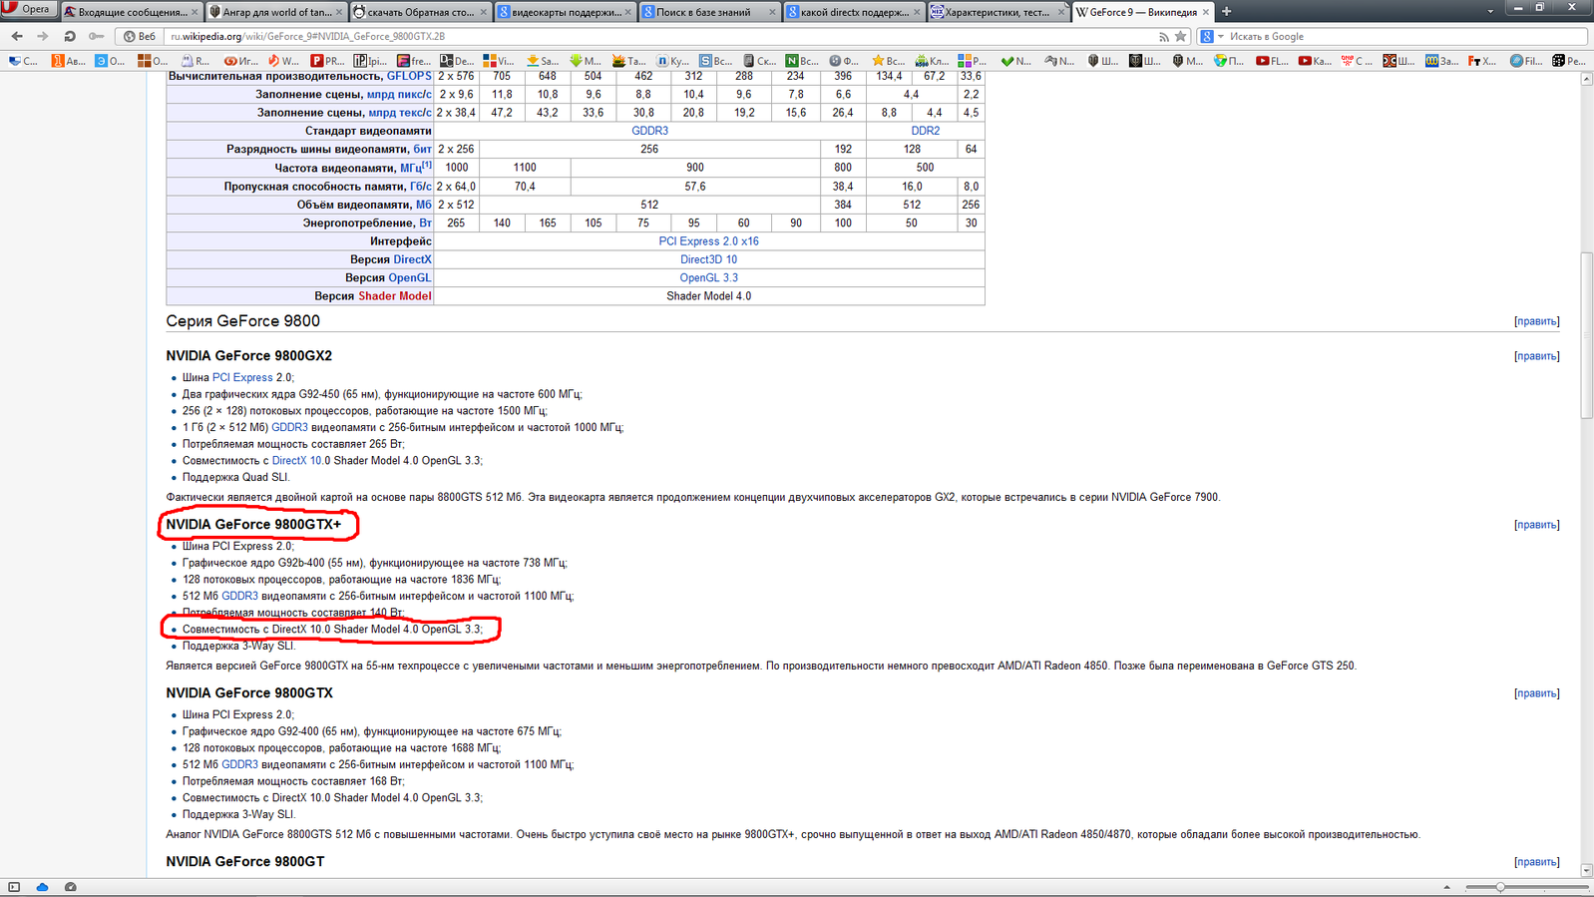Open the 'Кл...' bookmark
Image resolution: width=1594 pixels, height=897 pixels.
click(x=932, y=61)
